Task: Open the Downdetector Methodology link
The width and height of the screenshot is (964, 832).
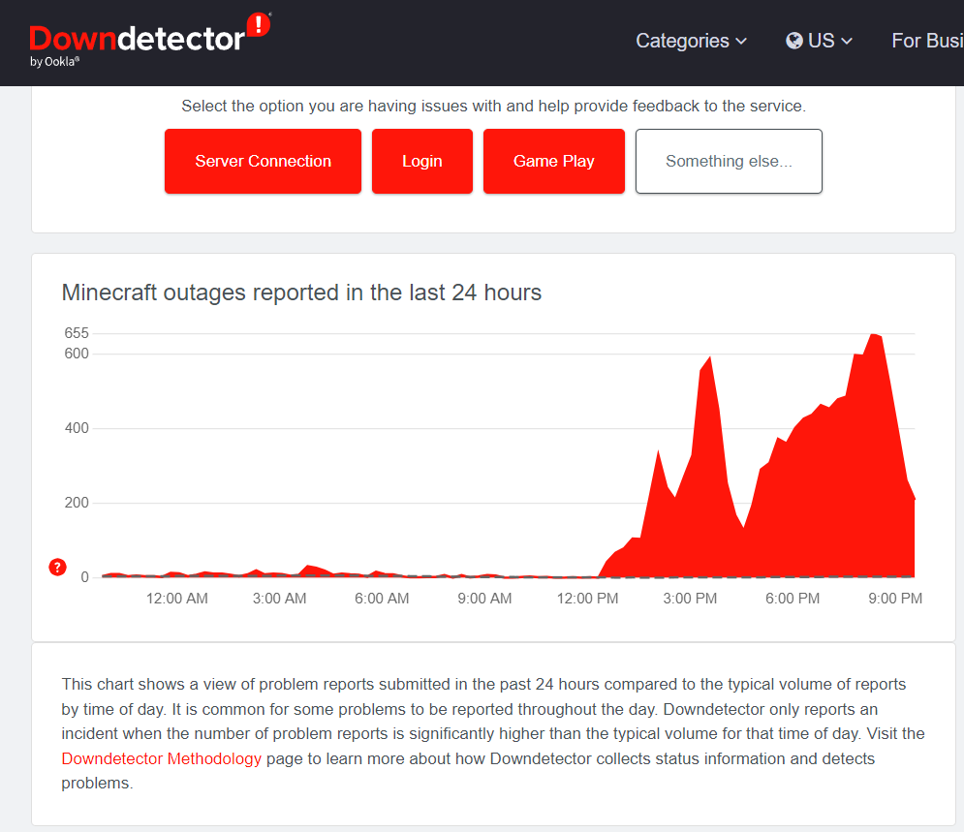Action: point(162,758)
